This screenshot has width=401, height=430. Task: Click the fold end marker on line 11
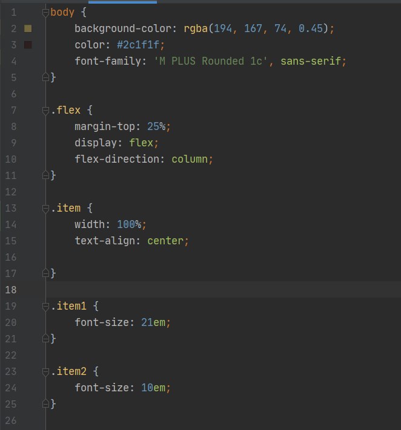[45, 175]
